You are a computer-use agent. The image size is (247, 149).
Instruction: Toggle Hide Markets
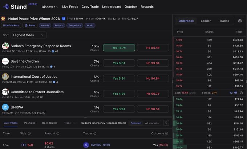click(11, 25)
